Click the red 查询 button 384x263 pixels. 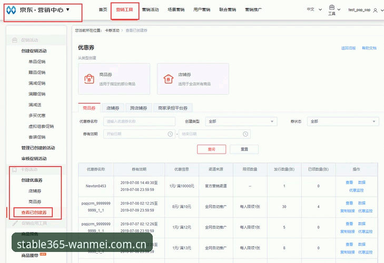[211, 149]
